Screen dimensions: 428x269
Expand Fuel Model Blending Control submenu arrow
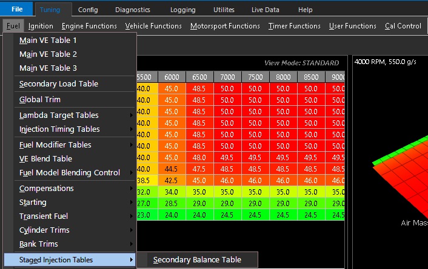(132, 173)
